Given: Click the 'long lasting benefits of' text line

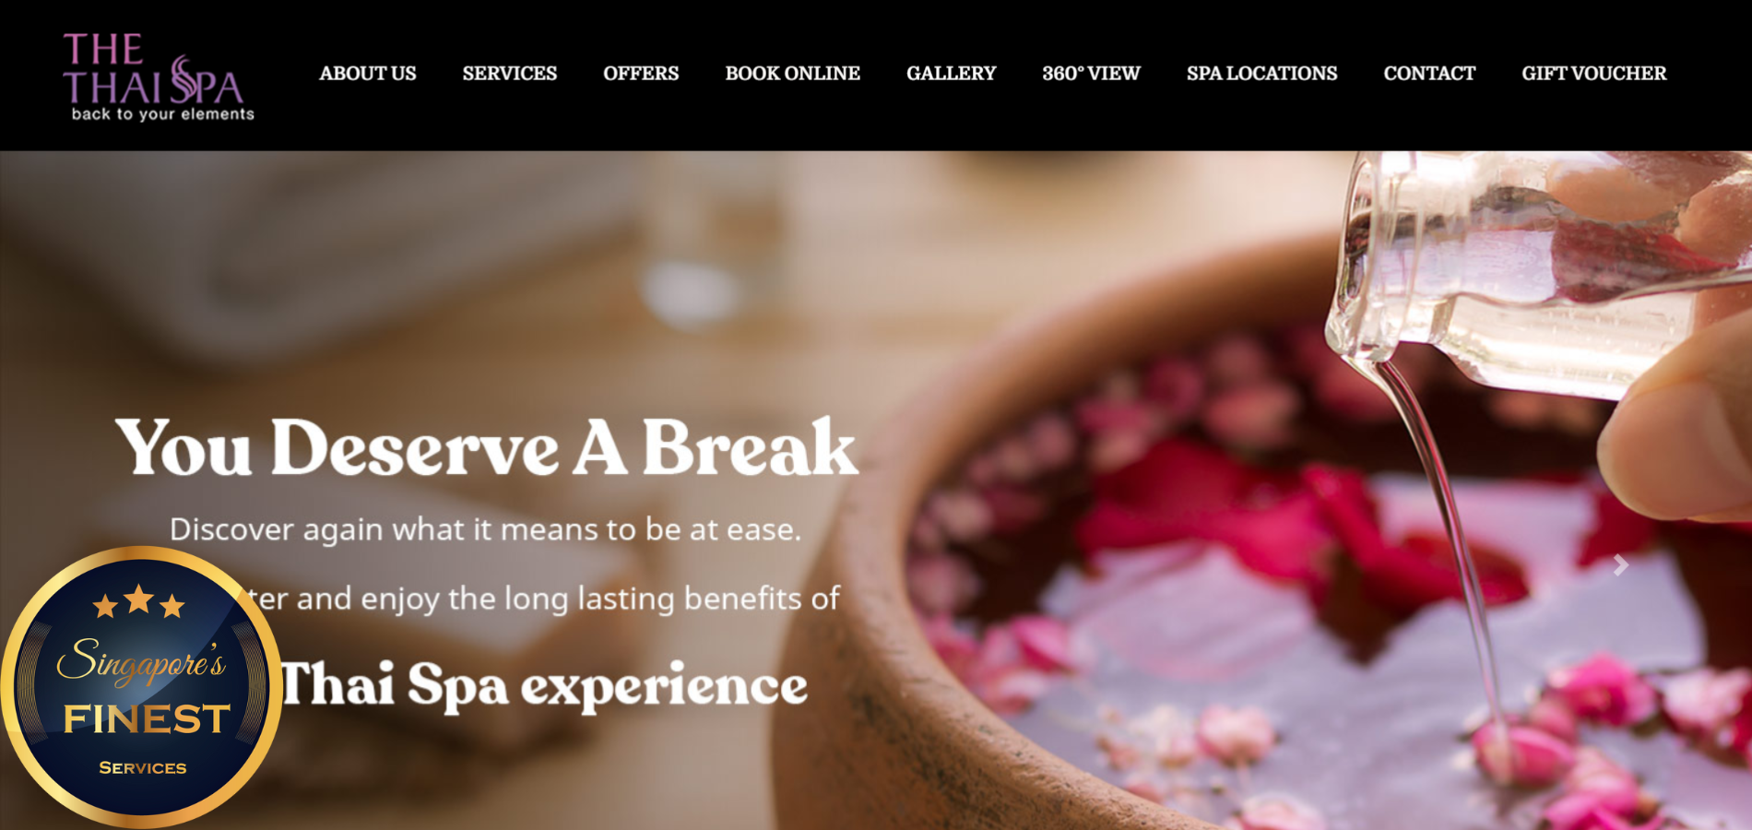Looking at the screenshot, I should [544, 599].
